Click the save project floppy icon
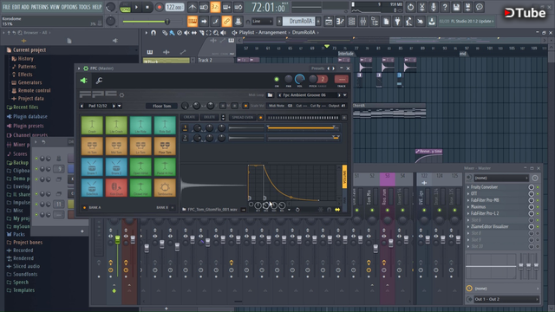555x312 pixels. (456, 7)
